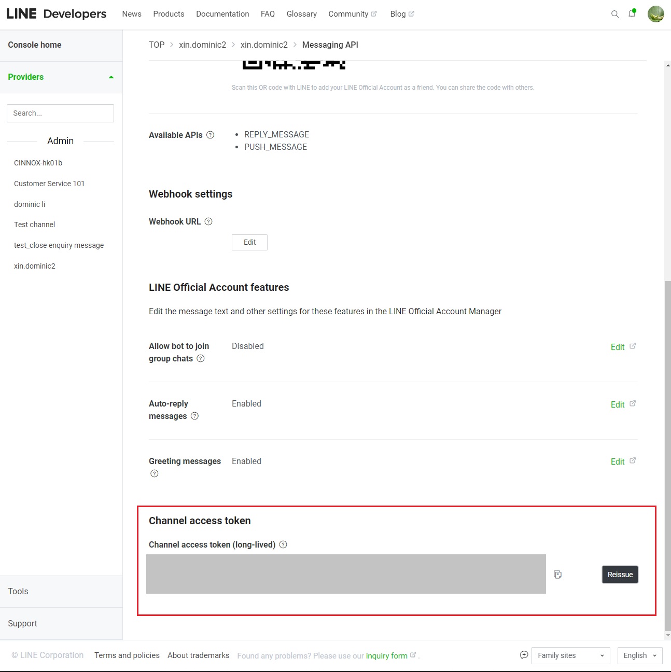The height and width of the screenshot is (672, 671).
Task: Open the News menu
Action: point(132,14)
